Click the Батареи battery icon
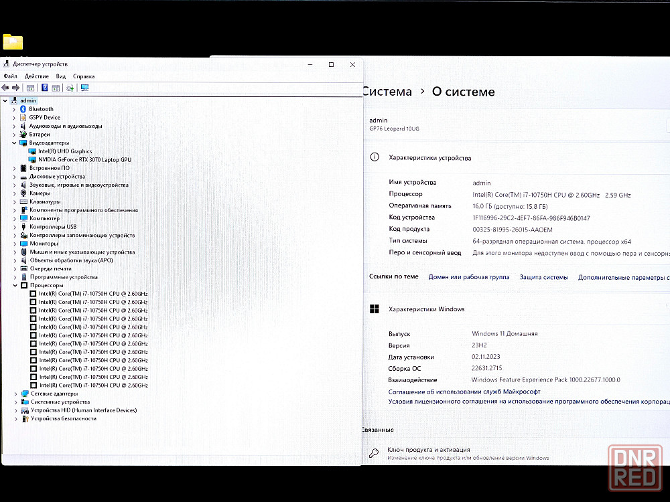Viewport: 670px width, 502px height. (23, 135)
